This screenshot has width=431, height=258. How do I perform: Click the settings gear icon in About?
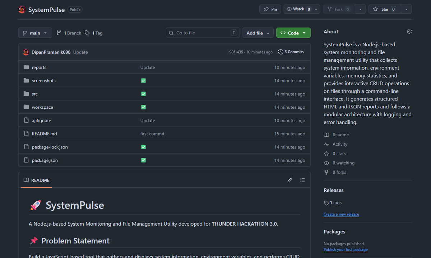pyautogui.click(x=409, y=32)
